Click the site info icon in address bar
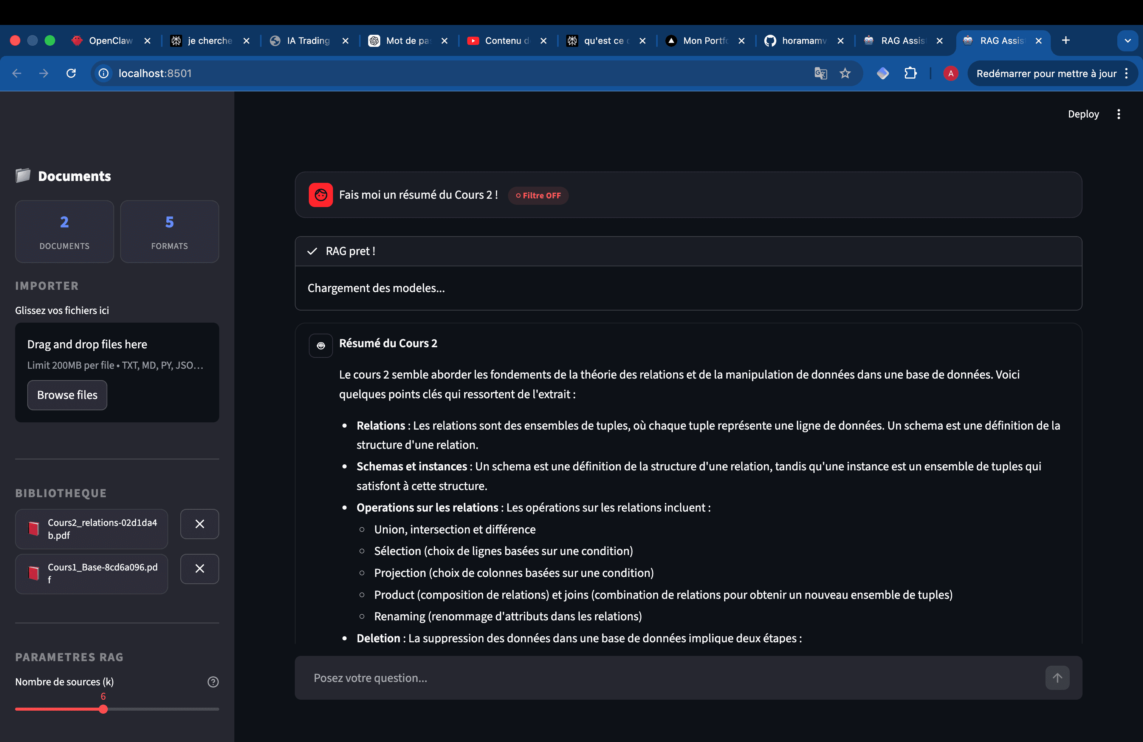The height and width of the screenshot is (742, 1143). (103, 73)
